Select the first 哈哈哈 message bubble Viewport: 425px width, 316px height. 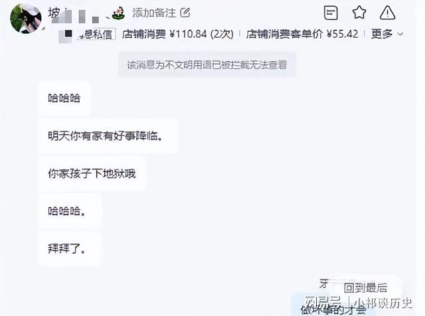[x=64, y=98]
